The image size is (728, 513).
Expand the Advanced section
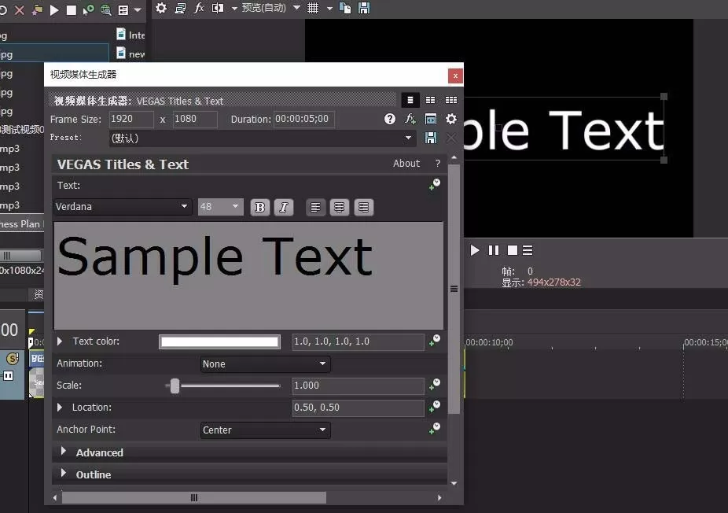(64, 451)
